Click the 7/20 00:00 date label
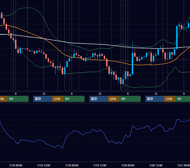The image size is (190, 168). (128, 165)
